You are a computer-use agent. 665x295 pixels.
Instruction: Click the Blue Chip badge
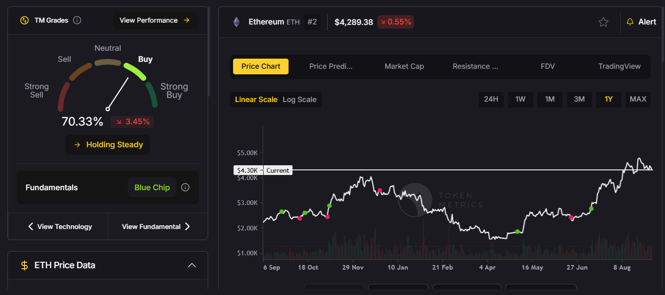tap(152, 187)
